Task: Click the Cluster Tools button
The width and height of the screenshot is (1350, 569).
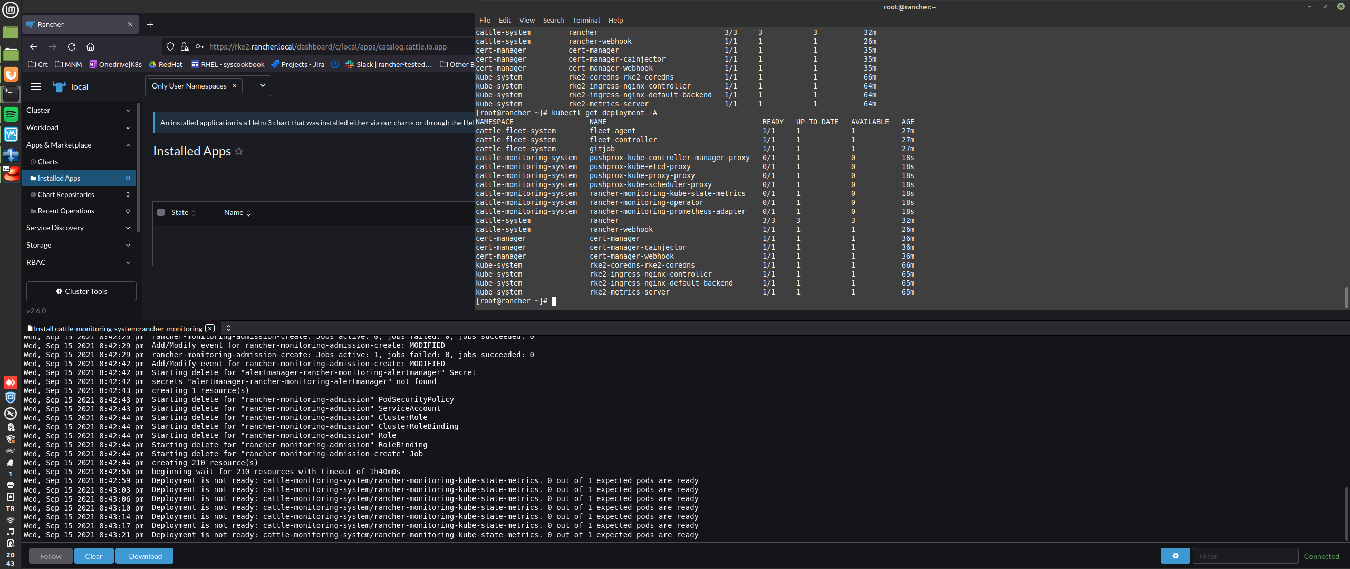Action: 81,291
